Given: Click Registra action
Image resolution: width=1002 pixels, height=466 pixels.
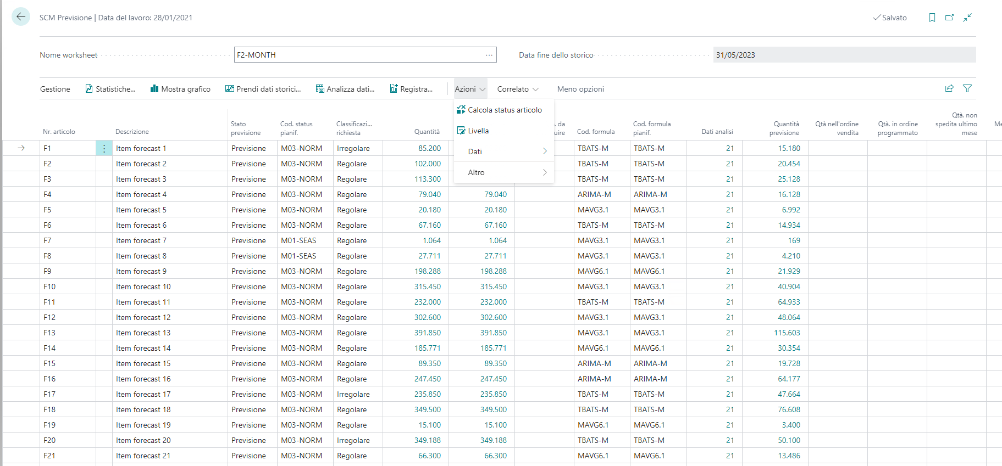Looking at the screenshot, I should coord(411,89).
